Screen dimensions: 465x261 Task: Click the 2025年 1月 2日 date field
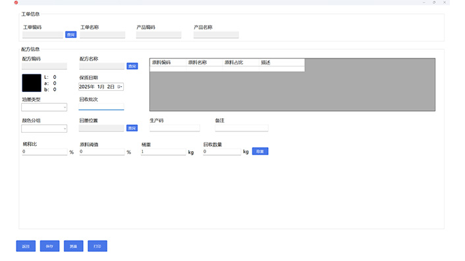(x=101, y=87)
